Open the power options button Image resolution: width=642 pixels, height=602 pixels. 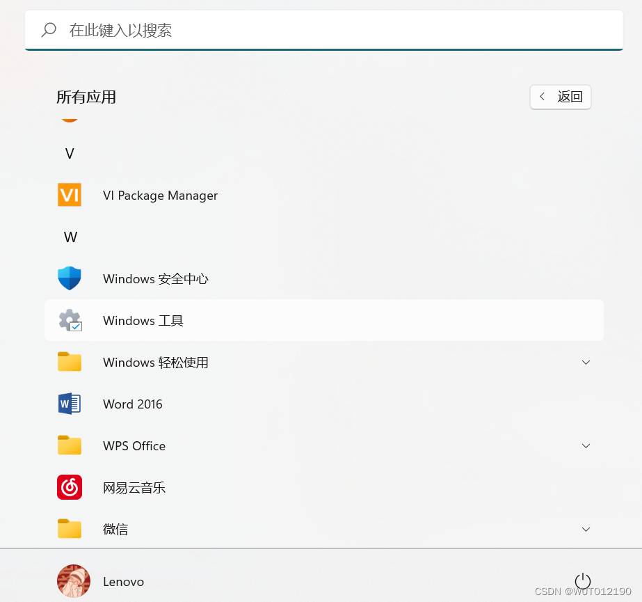583,581
